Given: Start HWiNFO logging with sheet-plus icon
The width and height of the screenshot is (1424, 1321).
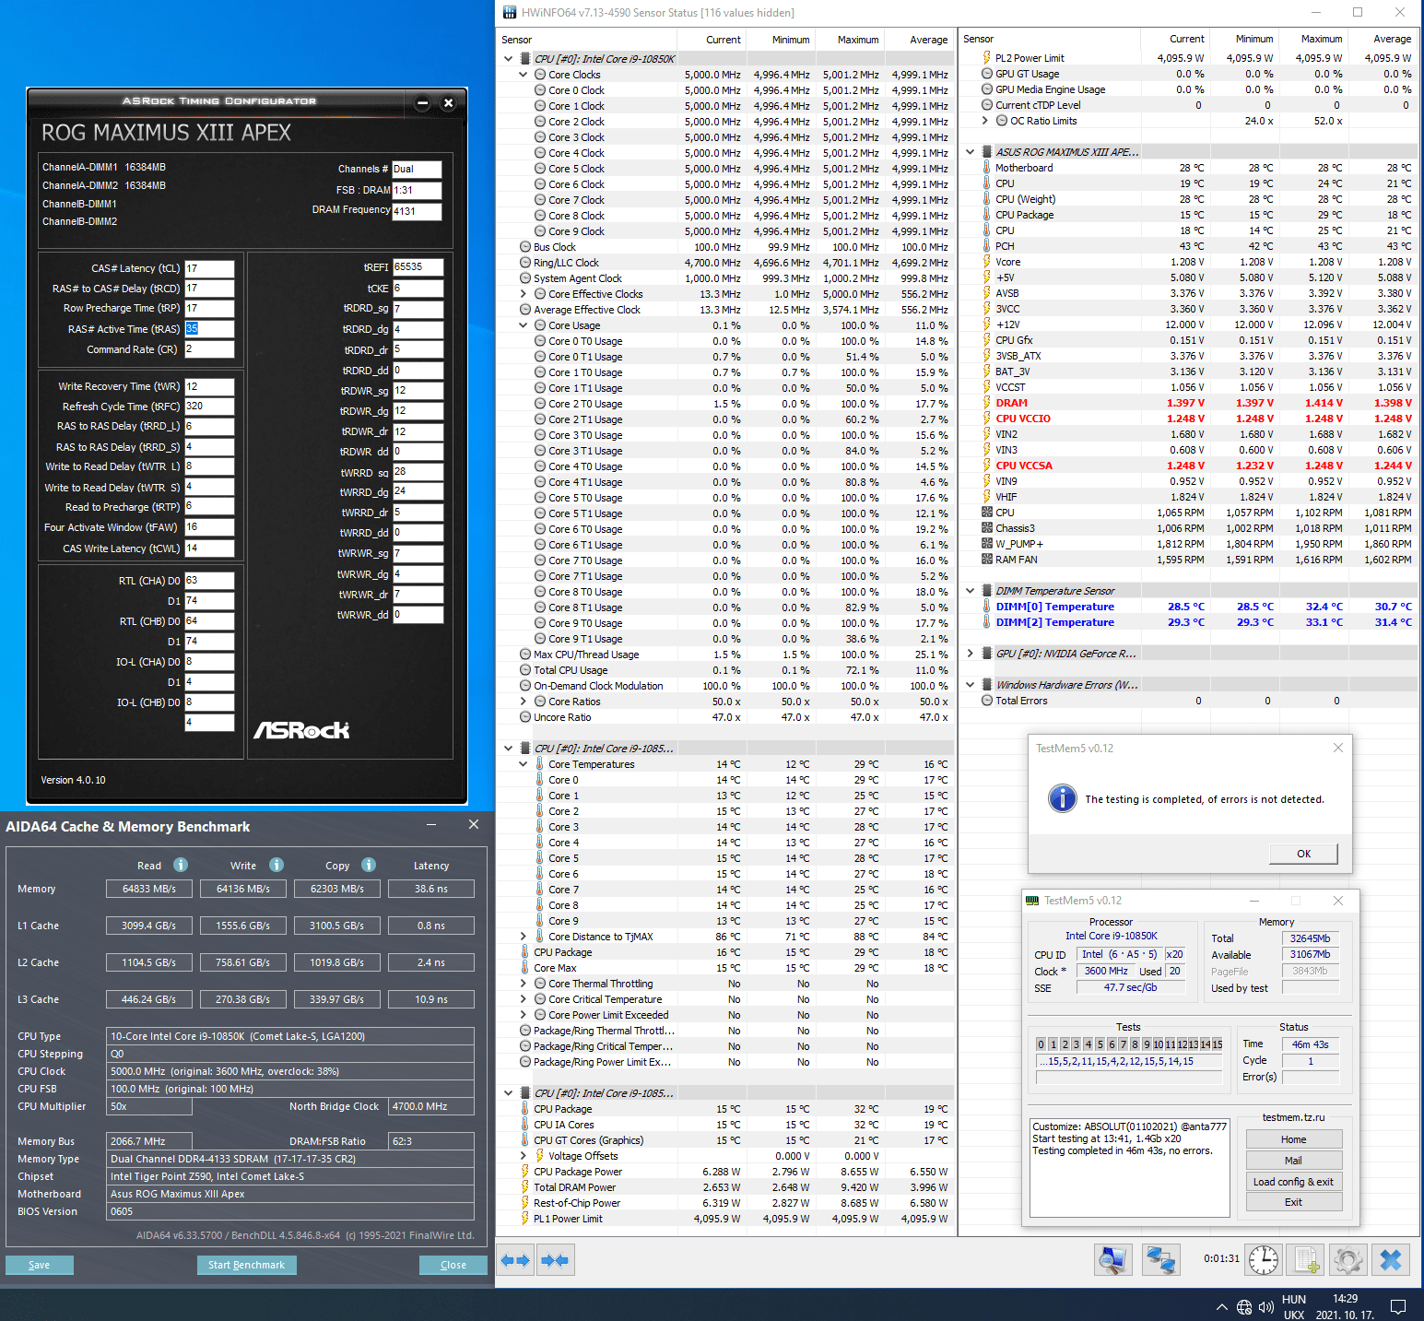Looking at the screenshot, I should click(x=1306, y=1259).
